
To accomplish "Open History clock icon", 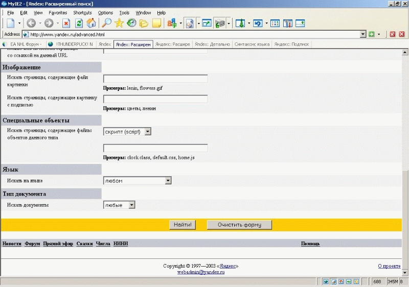I will [131, 23].
